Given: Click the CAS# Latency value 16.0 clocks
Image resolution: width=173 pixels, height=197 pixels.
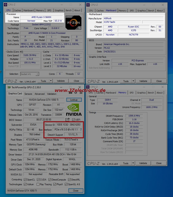Looking at the screenshot, I should tap(134, 123).
